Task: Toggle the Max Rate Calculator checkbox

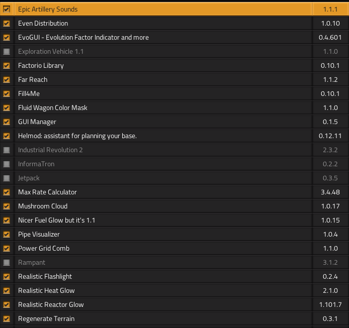Action: tap(7, 192)
